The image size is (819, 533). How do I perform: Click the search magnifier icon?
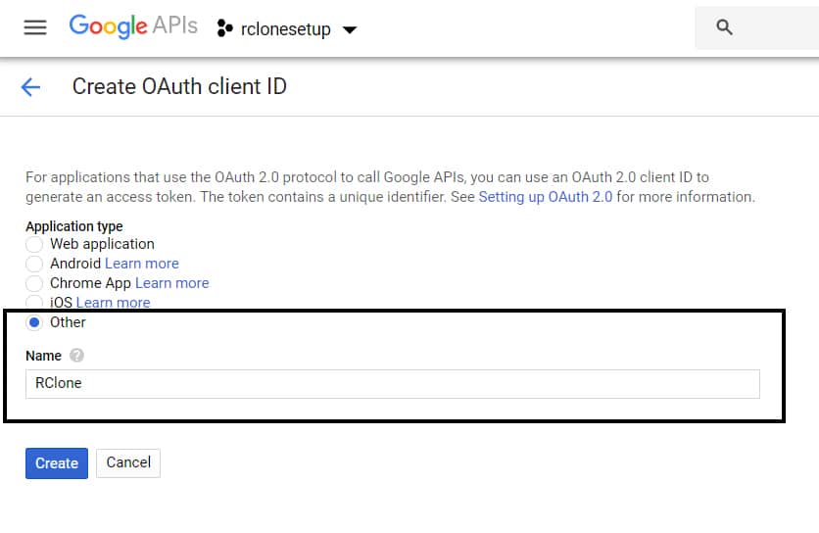coord(724,26)
